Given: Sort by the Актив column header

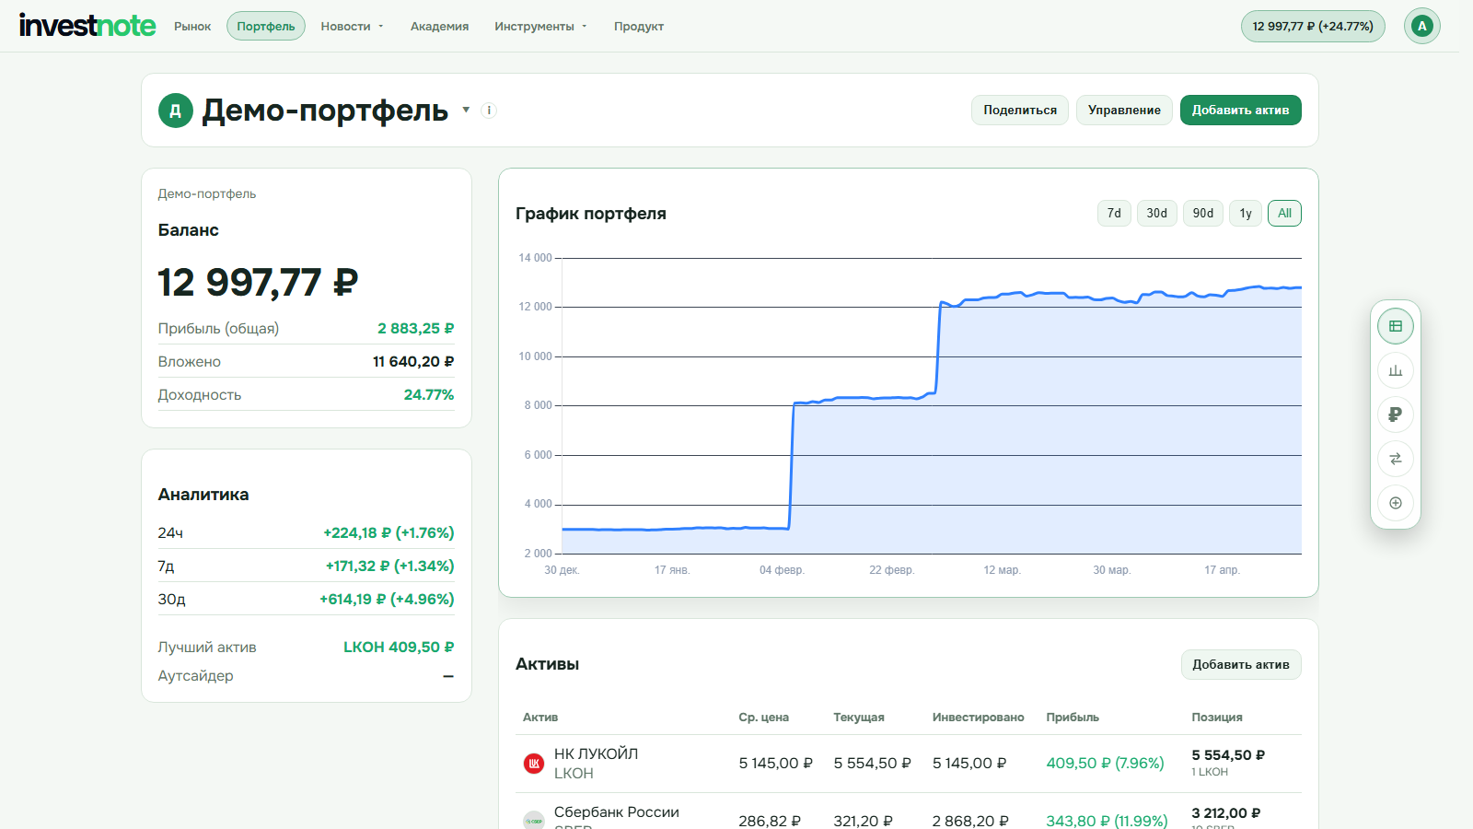Looking at the screenshot, I should click(540, 718).
